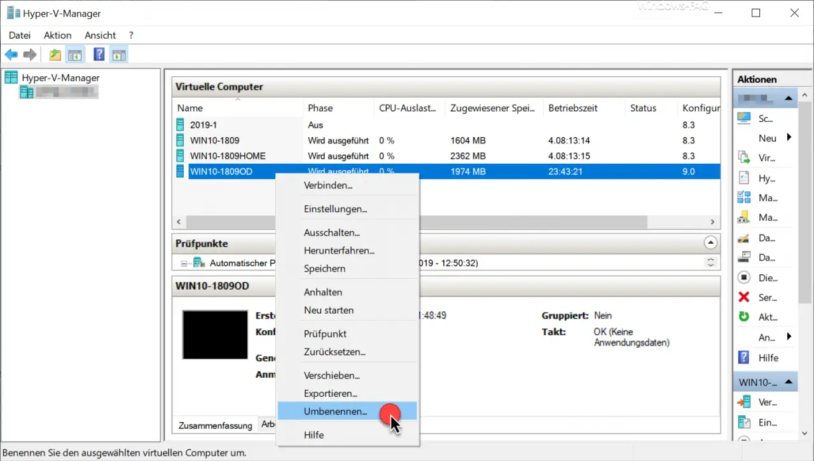Viewport: 814px width, 461px height.
Task: Choose Speichern from the context menu
Action: click(x=347, y=269)
